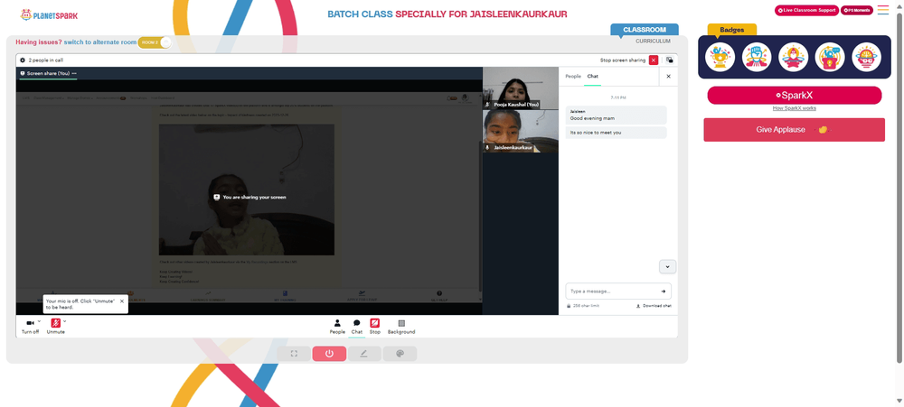Select the pencil whiteboard tool

[363, 354]
